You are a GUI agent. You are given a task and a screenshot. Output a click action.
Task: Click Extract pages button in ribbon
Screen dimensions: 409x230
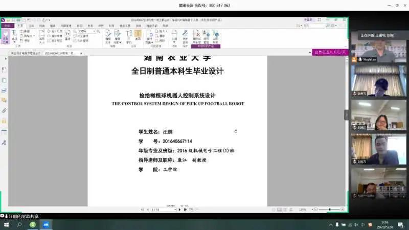[x=160, y=41]
